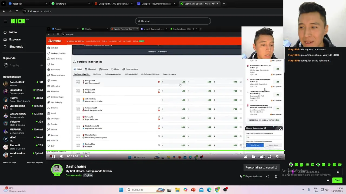The image size is (346, 194).
Task: Focus the Buscar search field
Action: pyautogui.click(x=173, y=21)
